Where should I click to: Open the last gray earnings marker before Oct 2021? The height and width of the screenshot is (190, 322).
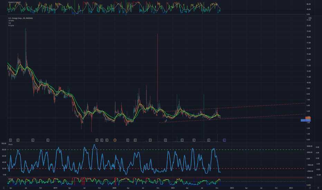tap(209, 140)
